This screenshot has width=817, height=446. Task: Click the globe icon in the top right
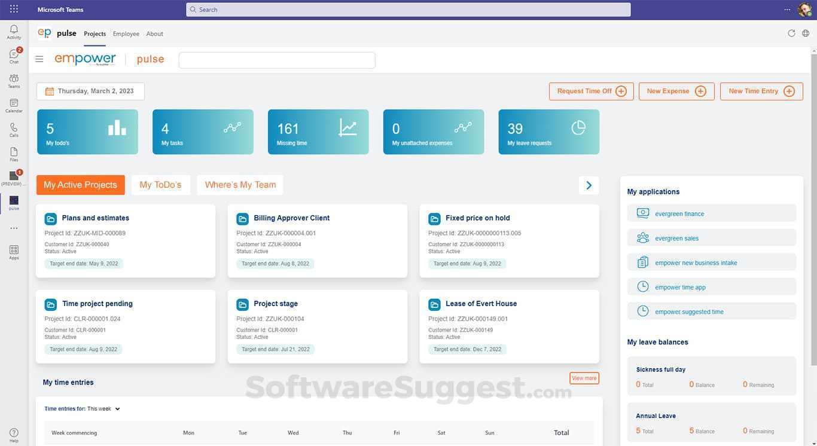click(805, 33)
